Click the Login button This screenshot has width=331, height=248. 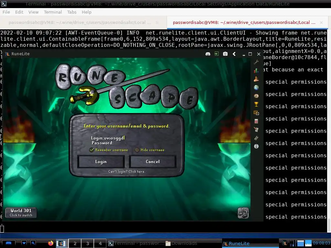pyautogui.click(x=101, y=162)
